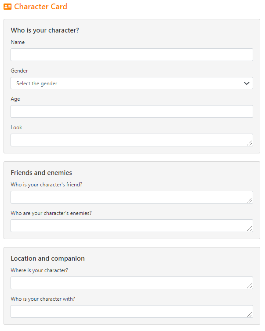265x331 pixels.
Task: Click the resize grip on the character-with text area
Action: (250, 315)
